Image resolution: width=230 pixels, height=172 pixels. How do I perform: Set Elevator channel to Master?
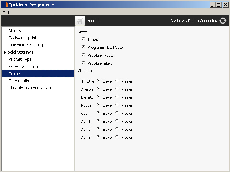(117, 97)
